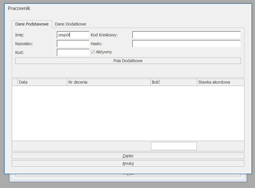255x188 pixels.
Task: Switch to the Dane Dodatkowe tab
Action: click(x=70, y=24)
